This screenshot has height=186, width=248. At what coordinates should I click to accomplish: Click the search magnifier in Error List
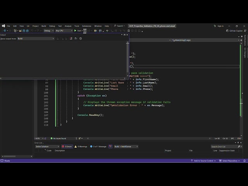click(239, 146)
